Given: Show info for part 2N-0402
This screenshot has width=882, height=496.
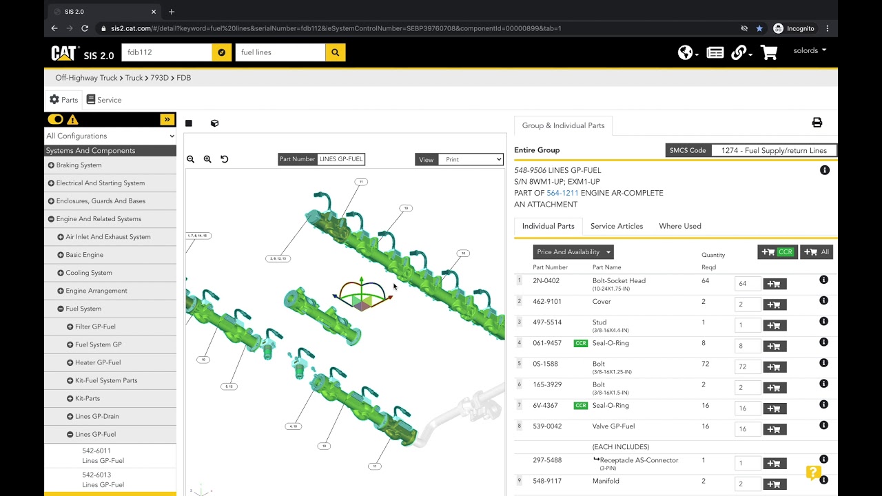Looking at the screenshot, I should click(823, 280).
